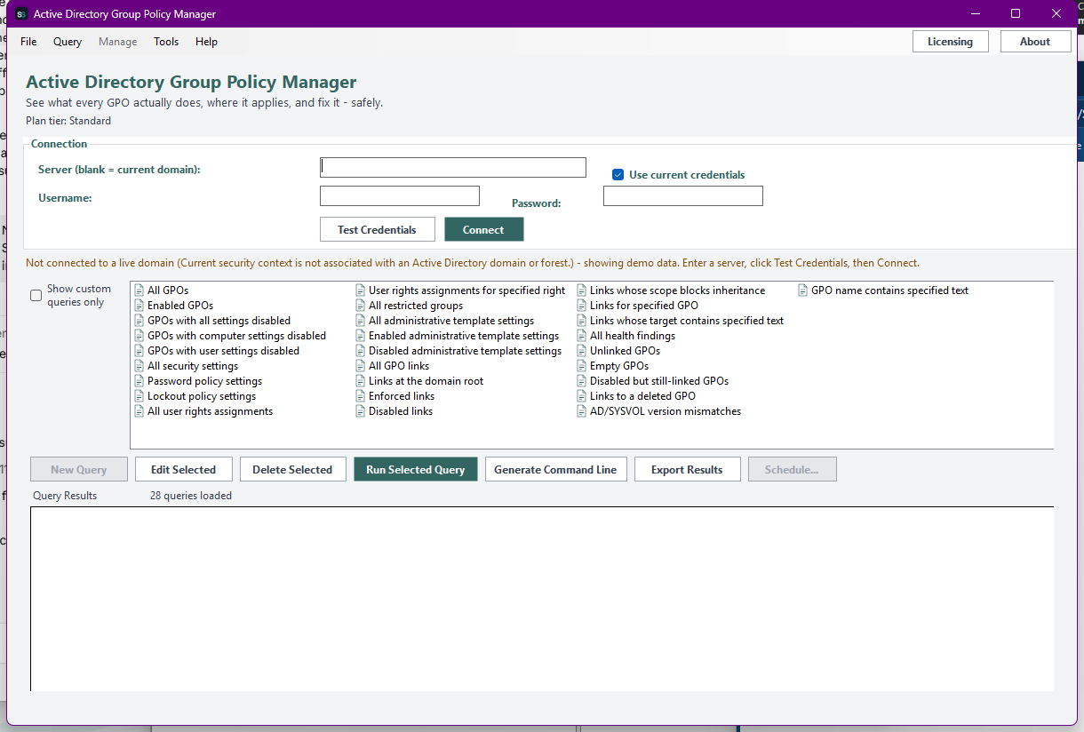Click the Disabled but still-linked GPOs icon
Viewport: 1084px width, 732px height.
click(x=581, y=381)
